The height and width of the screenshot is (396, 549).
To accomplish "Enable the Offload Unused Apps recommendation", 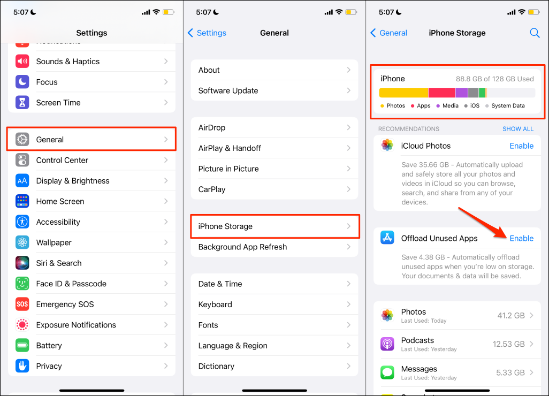I will (x=521, y=239).
